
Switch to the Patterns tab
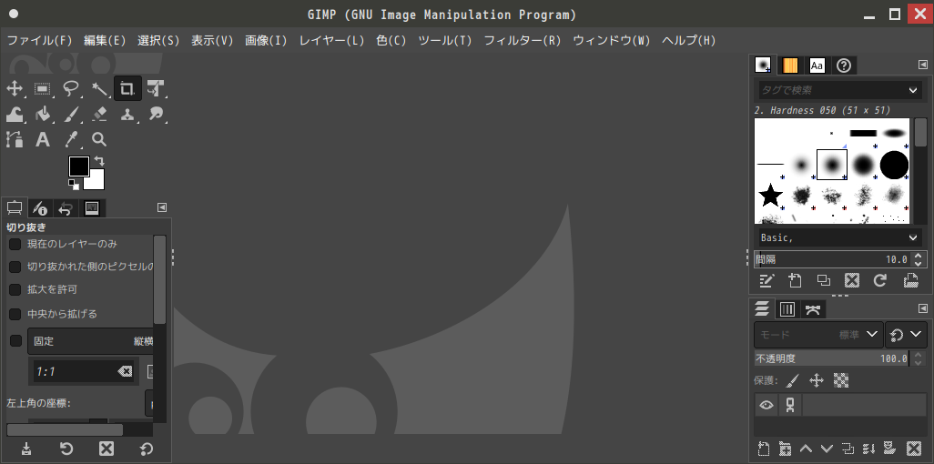tap(790, 66)
